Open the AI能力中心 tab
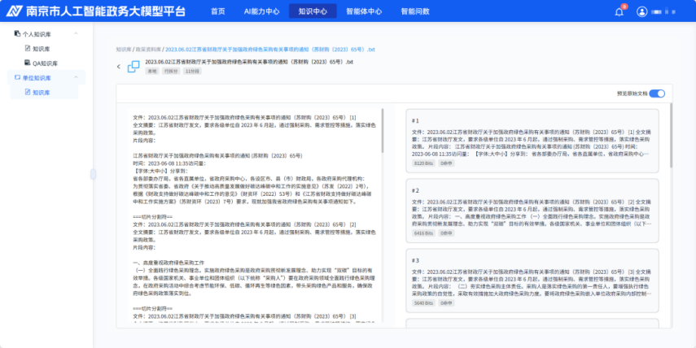 tap(261, 11)
